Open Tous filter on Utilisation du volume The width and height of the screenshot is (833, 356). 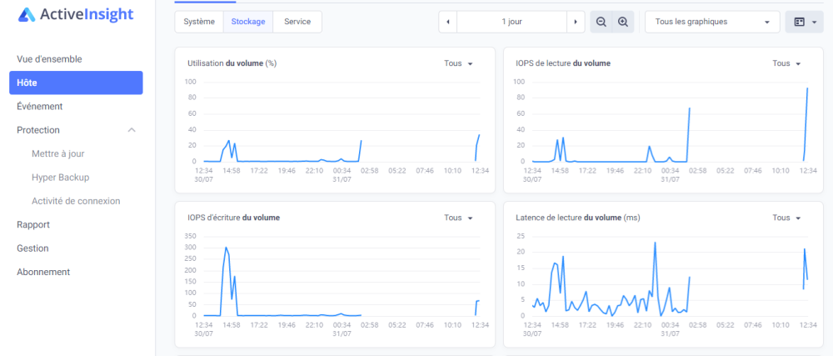458,63
